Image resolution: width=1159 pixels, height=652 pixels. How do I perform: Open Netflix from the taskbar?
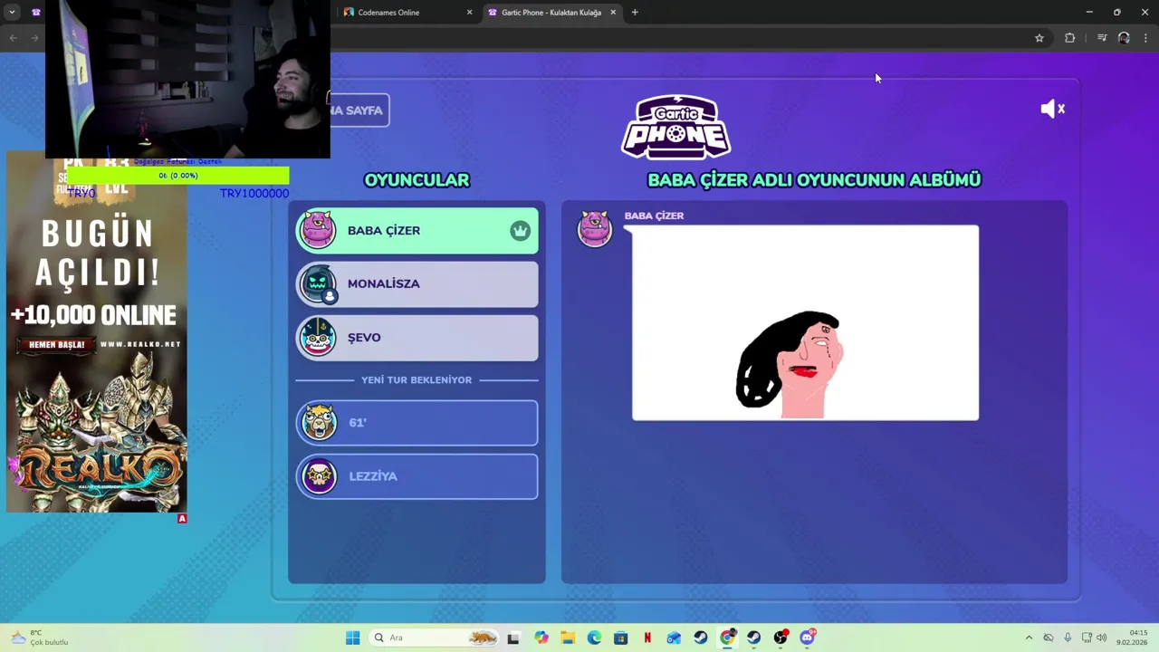coord(647,638)
